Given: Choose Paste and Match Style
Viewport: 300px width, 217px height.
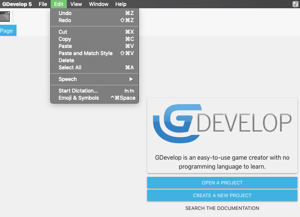Looking at the screenshot, I should pos(95,53).
